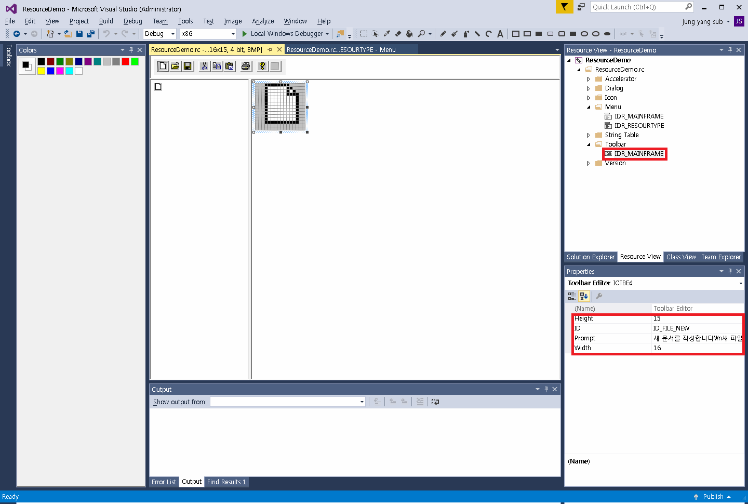Screen dimensions: 748x504
Task: Switch to the Solution Explorer tab
Action: [x=591, y=257]
